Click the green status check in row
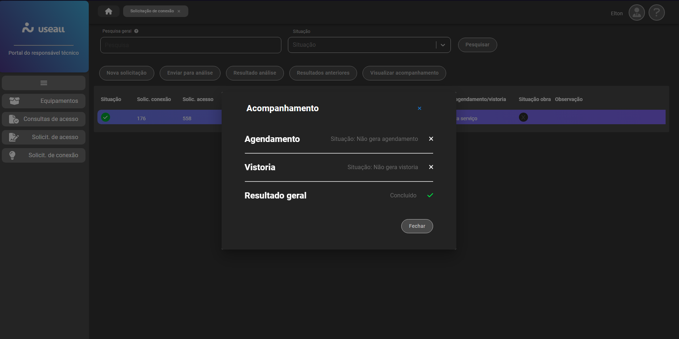The image size is (679, 339). (x=105, y=117)
